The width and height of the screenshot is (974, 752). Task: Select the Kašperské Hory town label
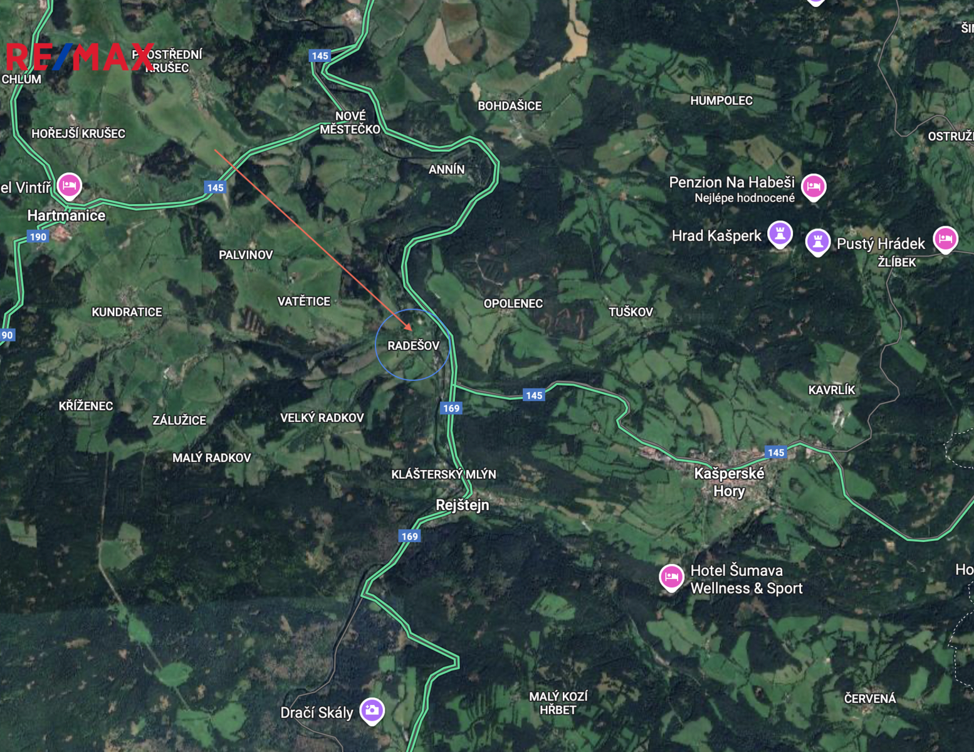click(729, 482)
